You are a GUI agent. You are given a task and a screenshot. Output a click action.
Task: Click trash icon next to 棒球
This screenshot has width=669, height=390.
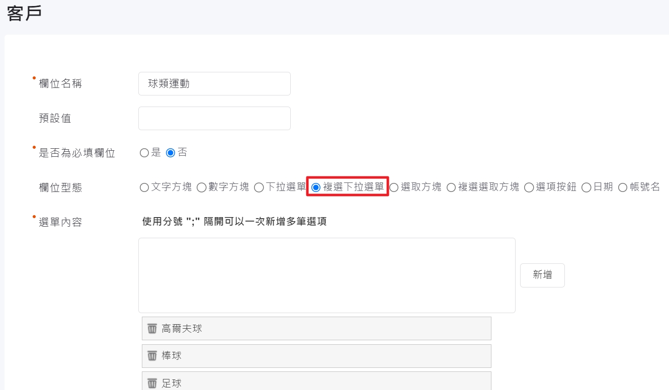152,356
